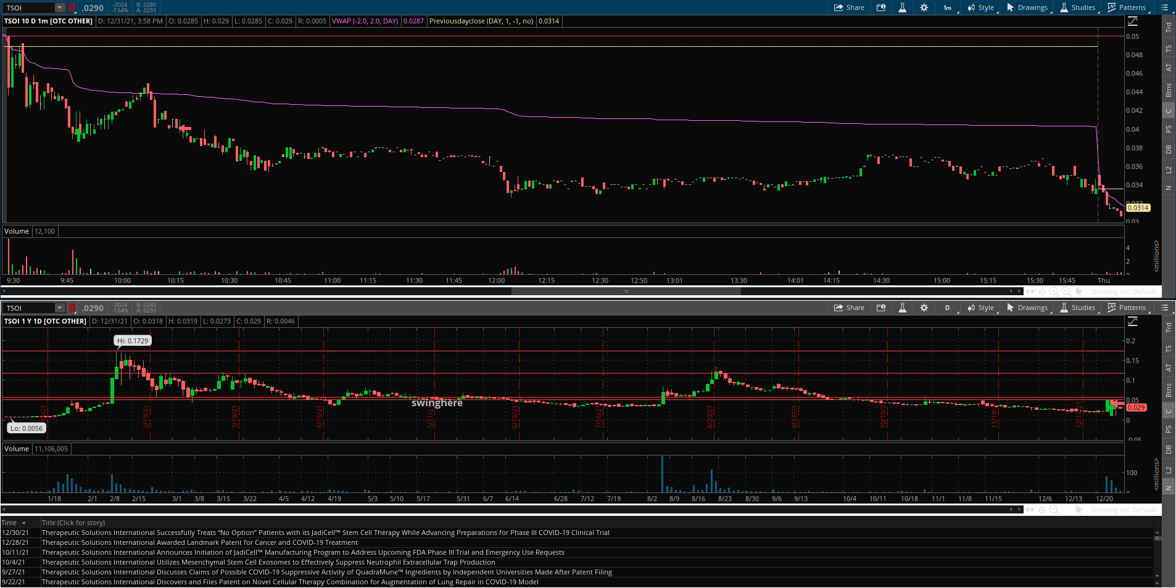The width and height of the screenshot is (1176, 588).
Task: Open the bottom chart's list menu icon
Action: 1165,308
